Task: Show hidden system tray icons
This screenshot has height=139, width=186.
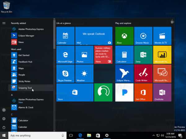Action: coord(153,135)
